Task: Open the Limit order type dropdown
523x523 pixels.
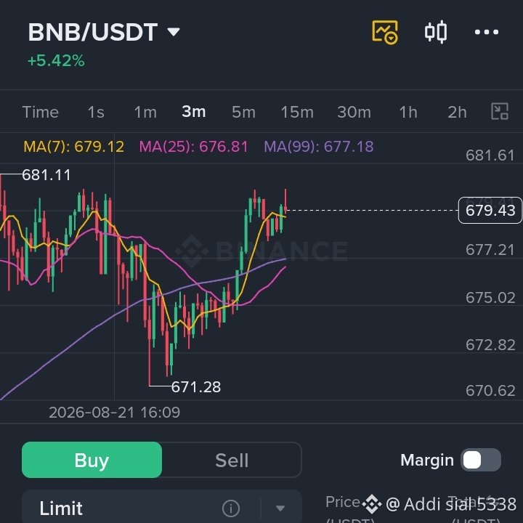Action: 162,508
